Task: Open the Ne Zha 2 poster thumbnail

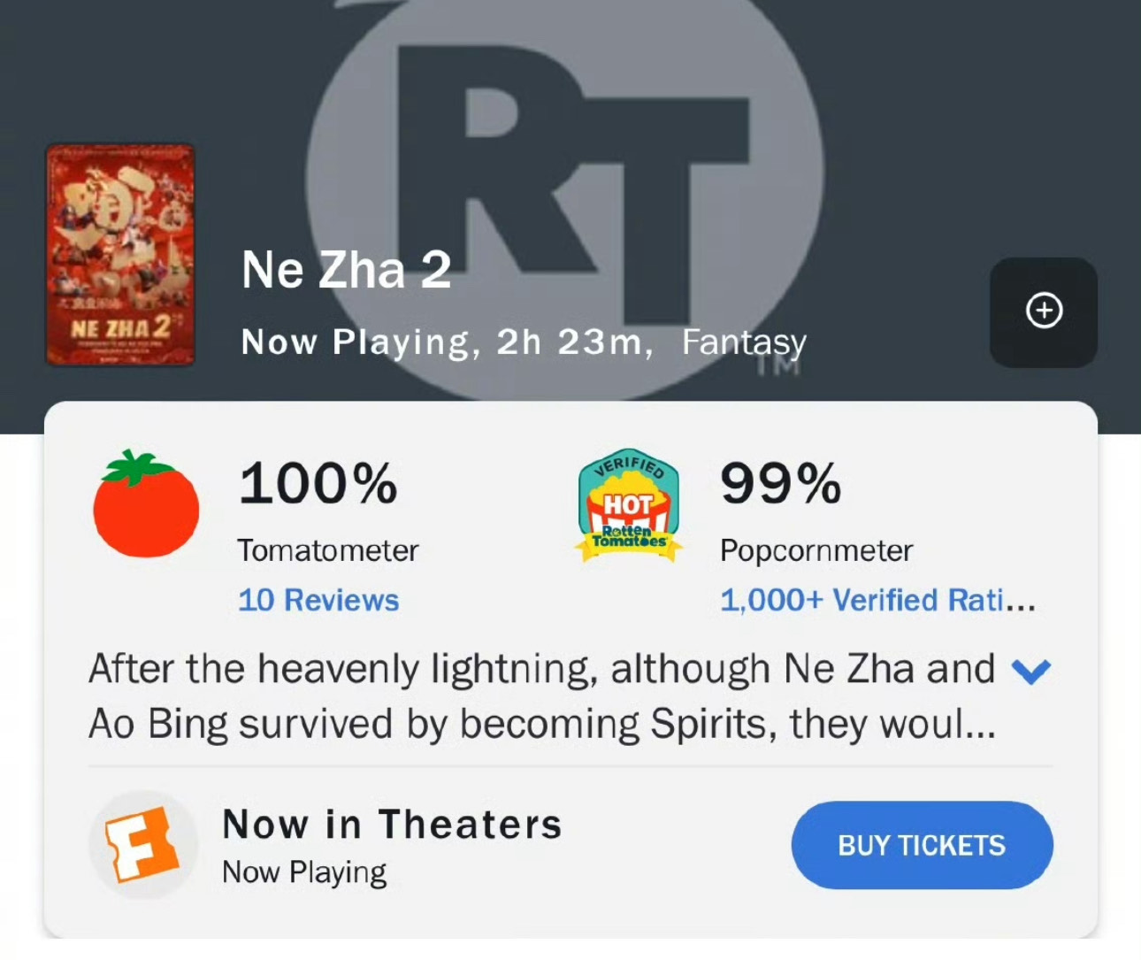Action: [x=120, y=255]
